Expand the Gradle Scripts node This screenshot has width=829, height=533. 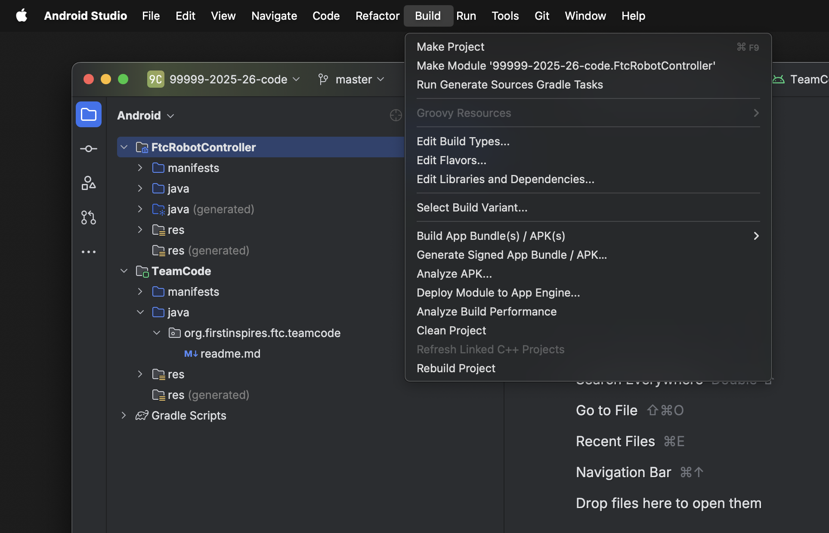[124, 415]
